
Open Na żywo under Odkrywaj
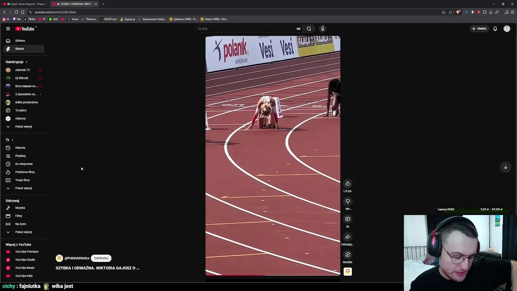pos(23,224)
